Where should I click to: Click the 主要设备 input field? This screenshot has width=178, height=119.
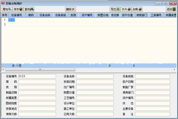[152, 109]
